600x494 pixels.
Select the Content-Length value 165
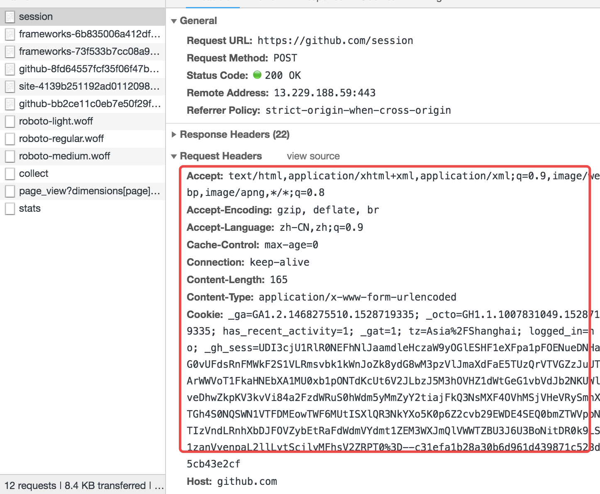[279, 280]
